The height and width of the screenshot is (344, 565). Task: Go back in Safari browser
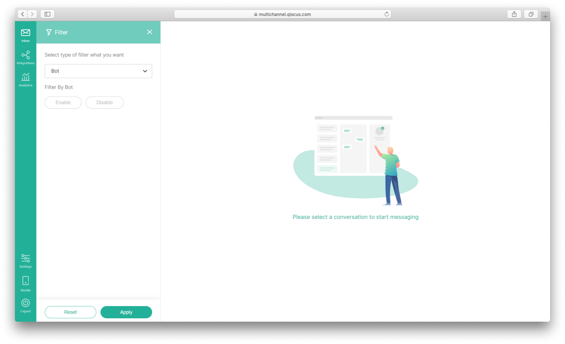click(23, 14)
